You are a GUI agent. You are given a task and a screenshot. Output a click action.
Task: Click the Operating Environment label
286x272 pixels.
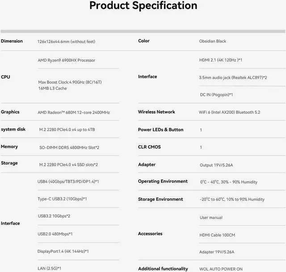click(x=163, y=181)
